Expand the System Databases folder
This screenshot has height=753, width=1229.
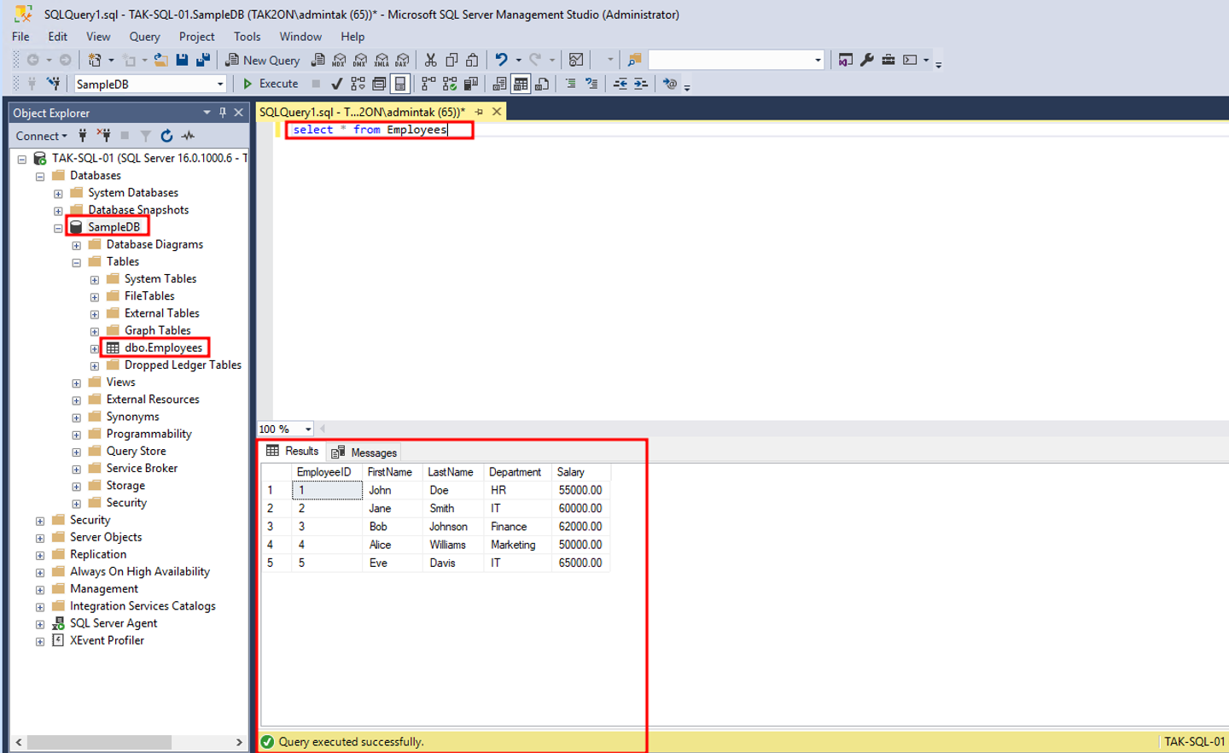coord(58,194)
